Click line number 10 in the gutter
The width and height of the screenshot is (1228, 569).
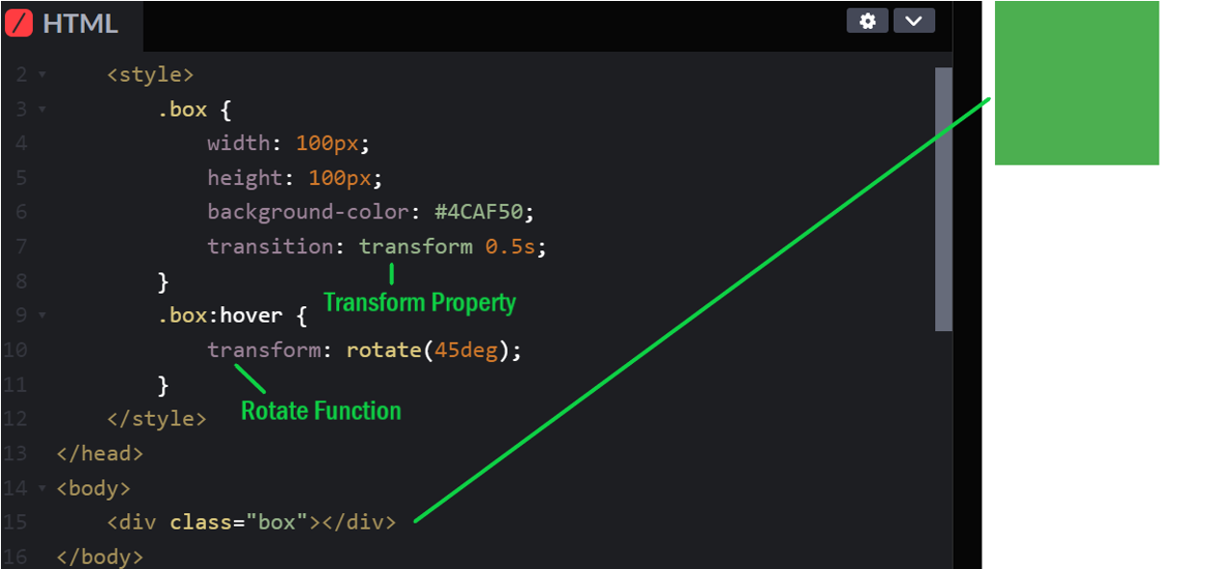(15, 350)
